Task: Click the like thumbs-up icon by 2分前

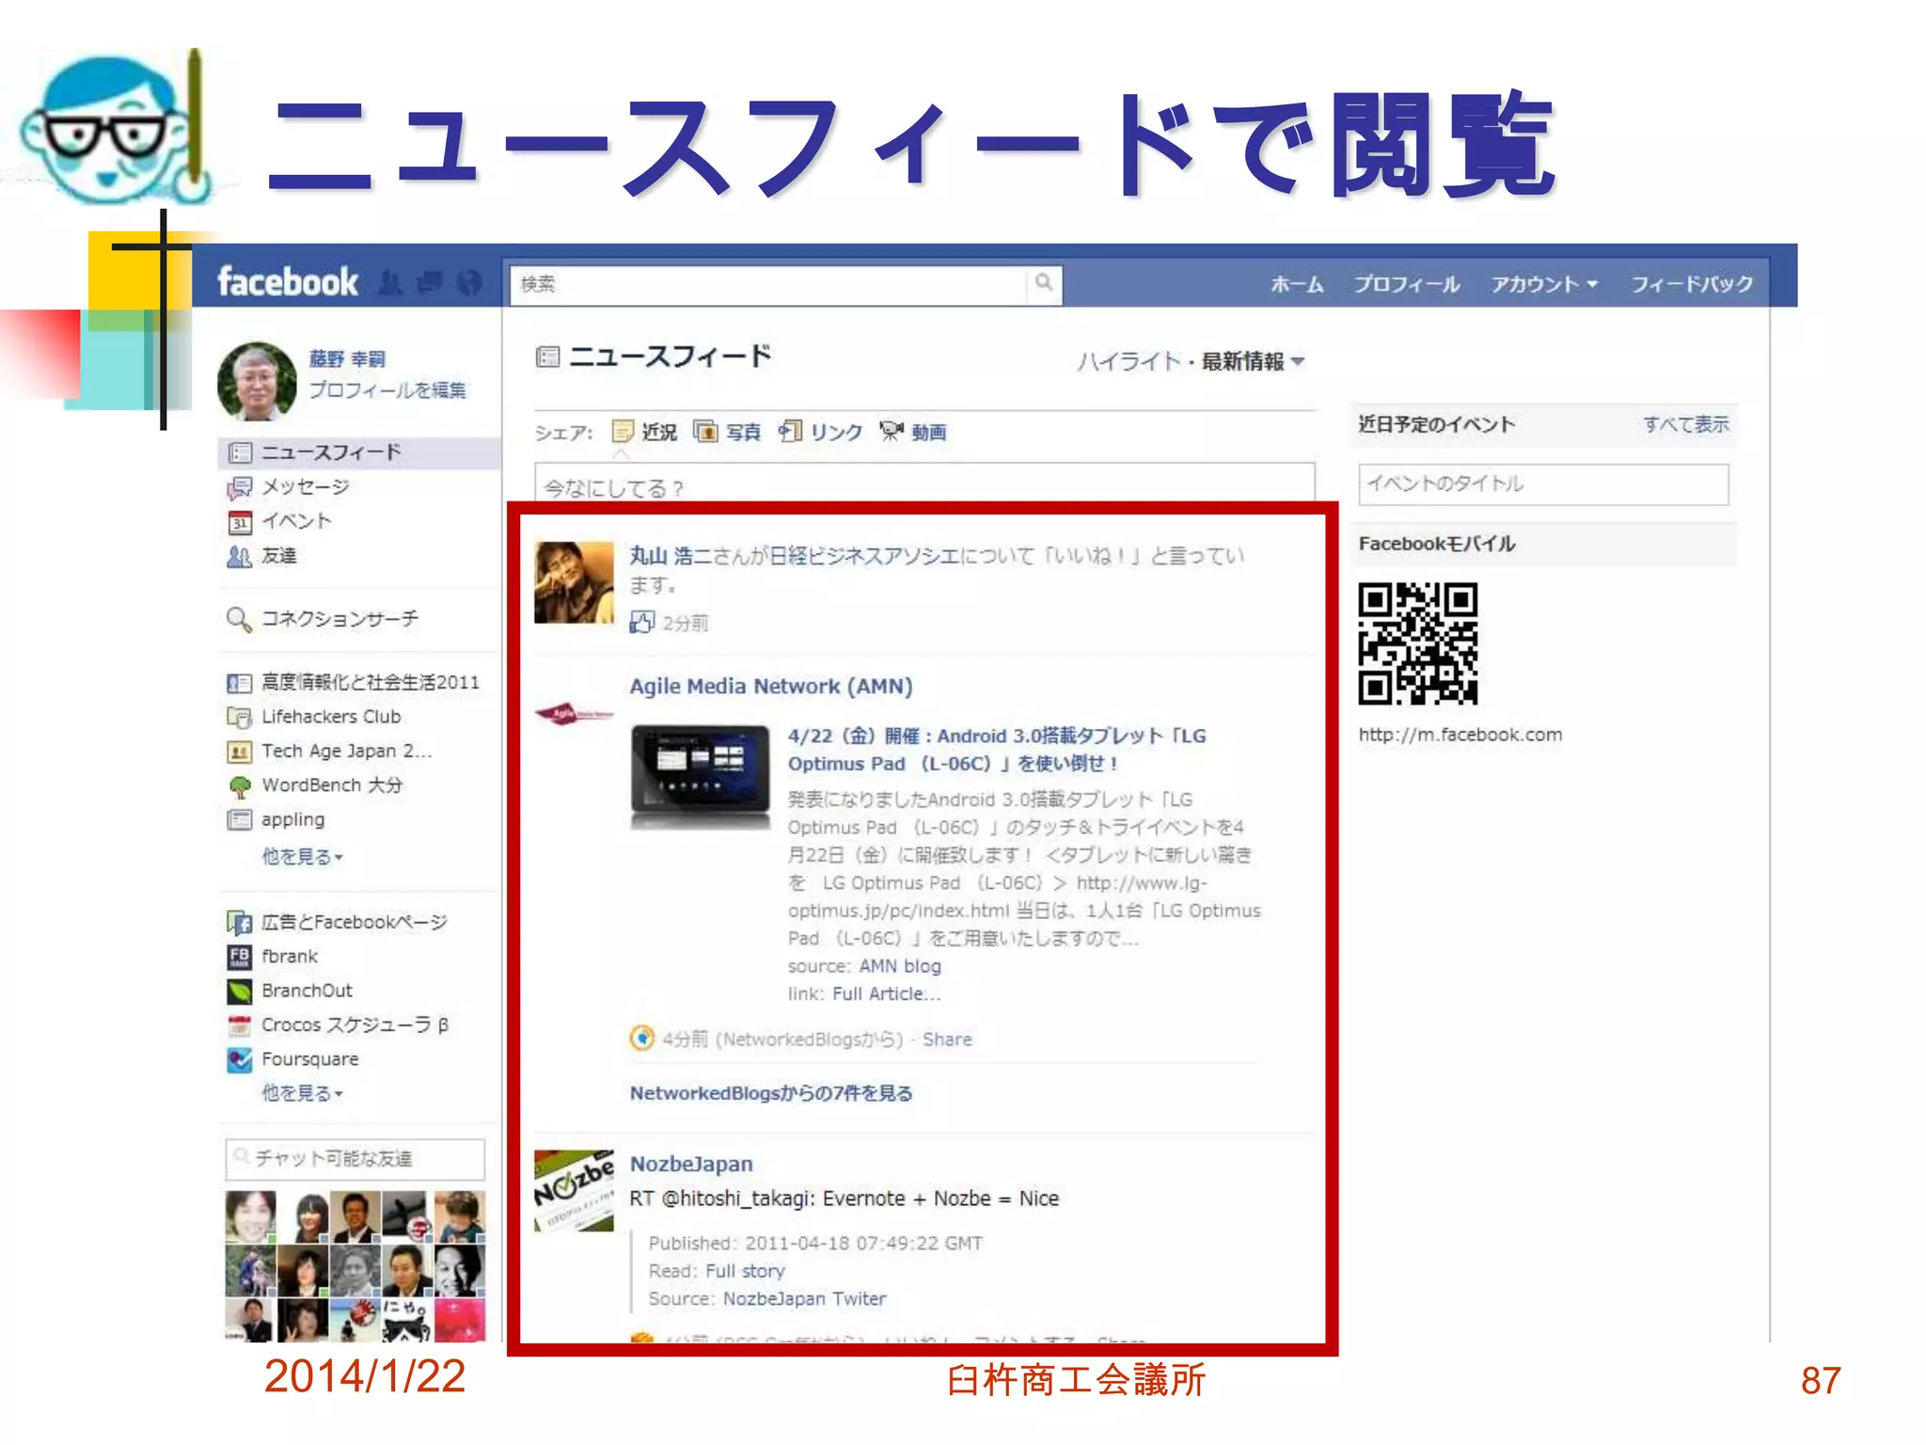Action: coord(641,622)
